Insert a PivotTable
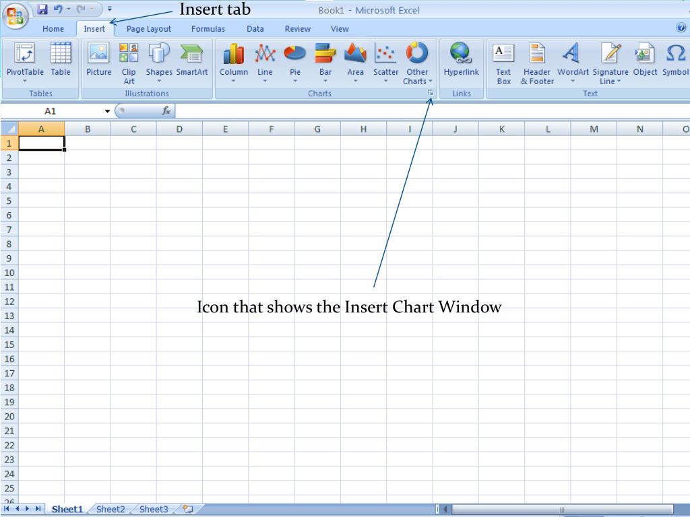Image resolution: width=690 pixels, height=517 pixels. click(x=25, y=62)
